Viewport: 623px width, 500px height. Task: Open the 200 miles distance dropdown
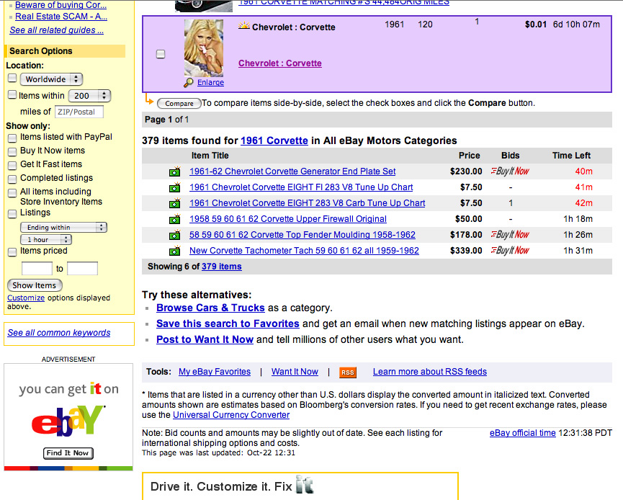pos(89,96)
